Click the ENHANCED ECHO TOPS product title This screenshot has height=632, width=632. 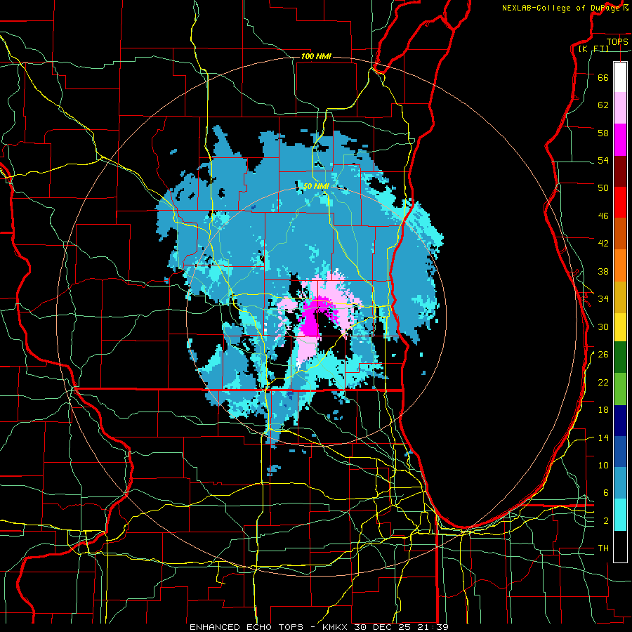[246, 627]
